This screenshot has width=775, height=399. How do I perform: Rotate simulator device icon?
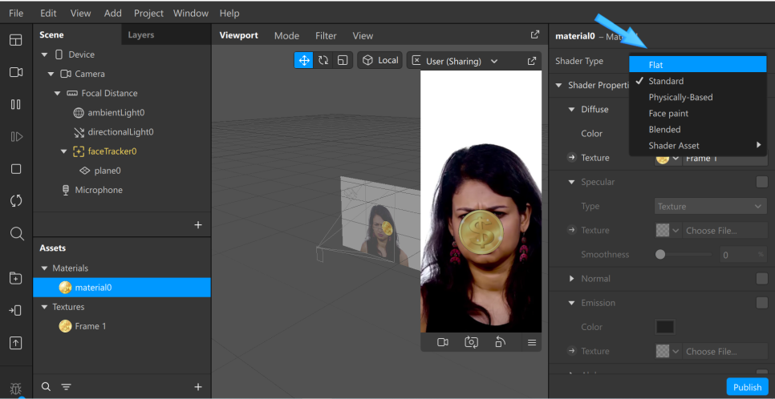(500, 342)
